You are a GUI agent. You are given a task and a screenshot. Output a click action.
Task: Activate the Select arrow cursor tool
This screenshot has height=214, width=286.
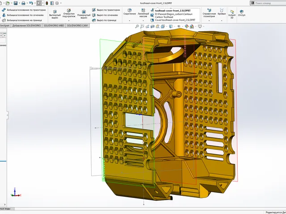click(x=39, y=3)
